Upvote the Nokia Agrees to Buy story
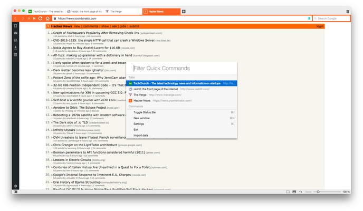Image resolution: width=363 pixels, height=211 pixels. pos(52,48)
